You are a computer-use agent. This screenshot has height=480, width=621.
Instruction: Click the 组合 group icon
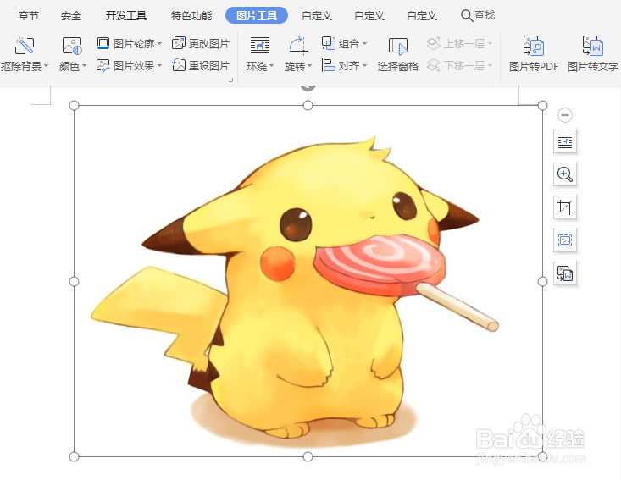329,42
